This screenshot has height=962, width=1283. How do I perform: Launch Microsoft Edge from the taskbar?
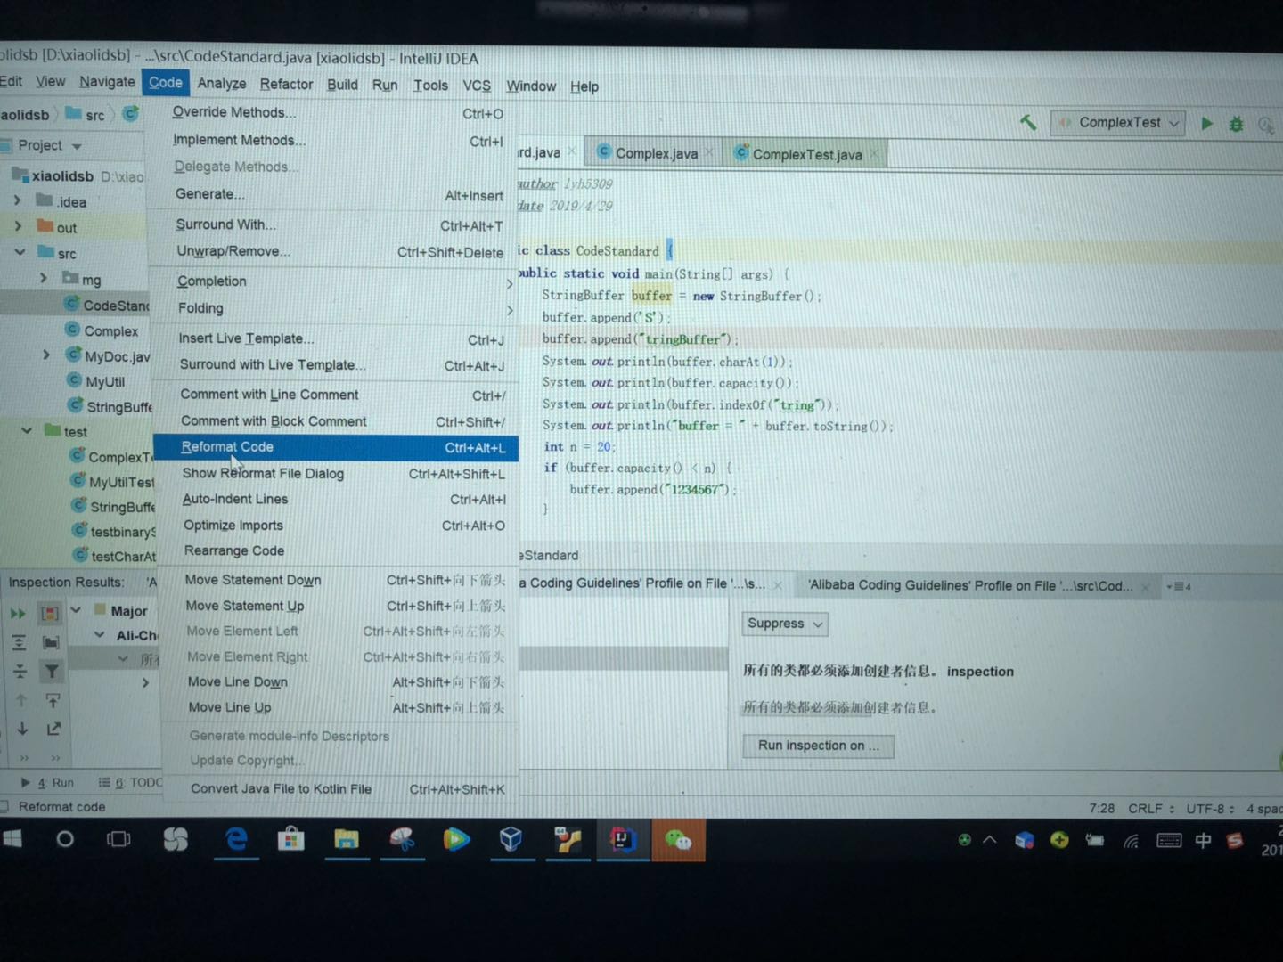[236, 839]
